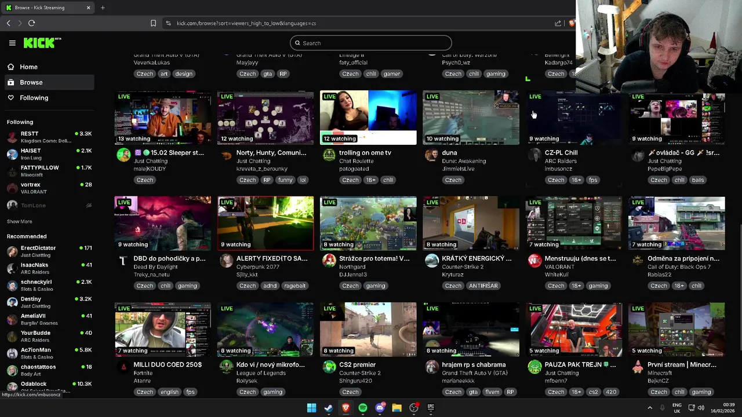This screenshot has width=742, height=417.
Task: Open a new browser tab
Action: [x=103, y=8]
